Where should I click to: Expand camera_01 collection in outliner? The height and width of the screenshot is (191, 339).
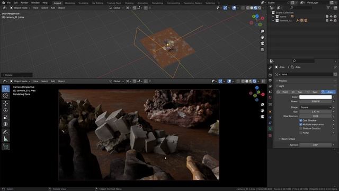pos(273,21)
